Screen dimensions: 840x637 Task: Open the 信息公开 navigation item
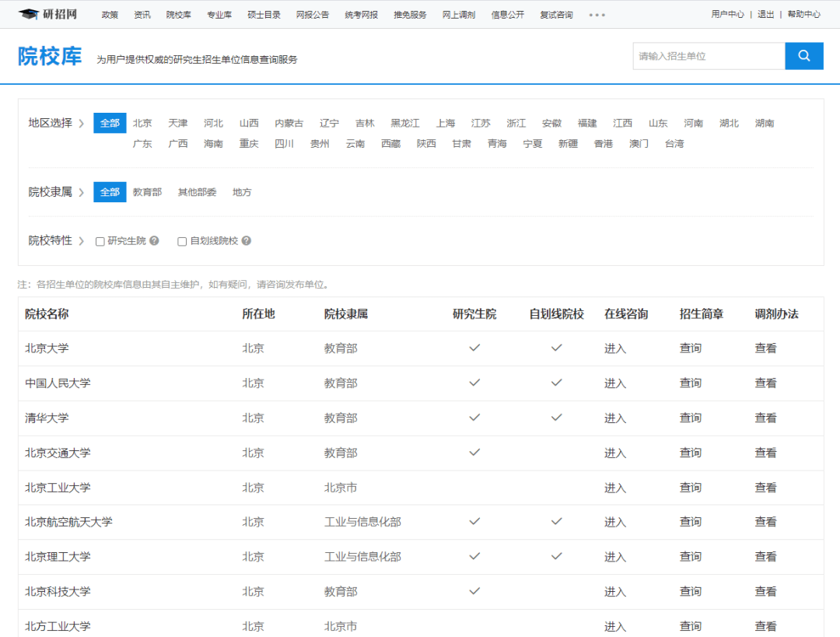[508, 15]
